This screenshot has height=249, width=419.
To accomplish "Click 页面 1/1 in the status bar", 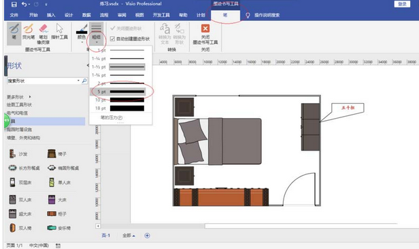I will [14, 245].
